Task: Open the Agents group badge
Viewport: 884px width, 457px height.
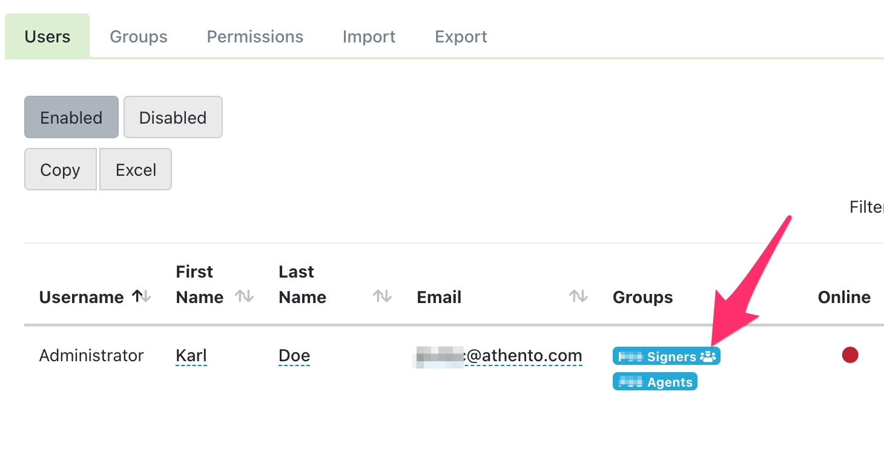Action: click(655, 382)
